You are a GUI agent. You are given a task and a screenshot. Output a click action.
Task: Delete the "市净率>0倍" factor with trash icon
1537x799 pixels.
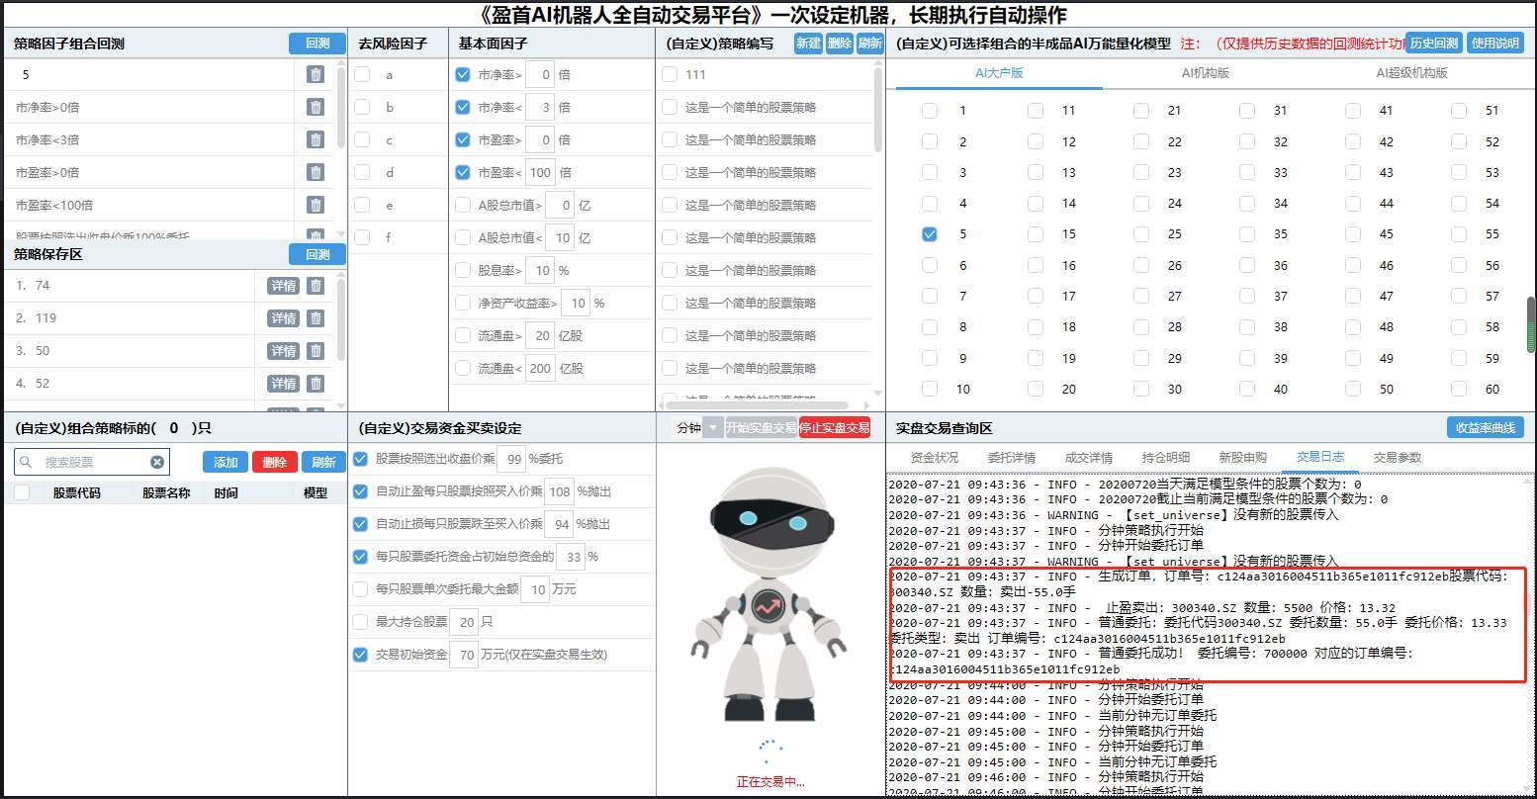pyautogui.click(x=316, y=107)
